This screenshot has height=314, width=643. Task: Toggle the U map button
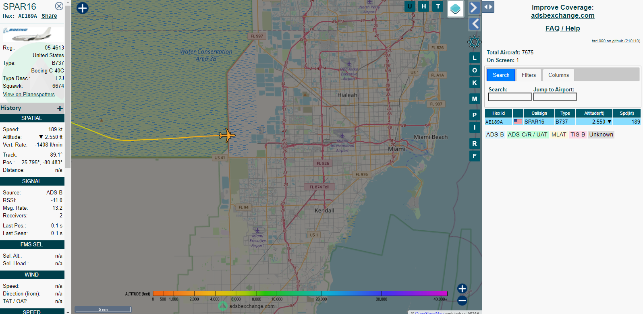click(410, 6)
